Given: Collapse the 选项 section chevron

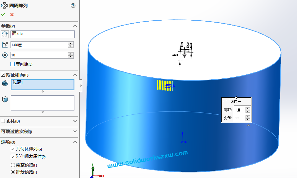Looking at the screenshot, I should coord(75,142).
